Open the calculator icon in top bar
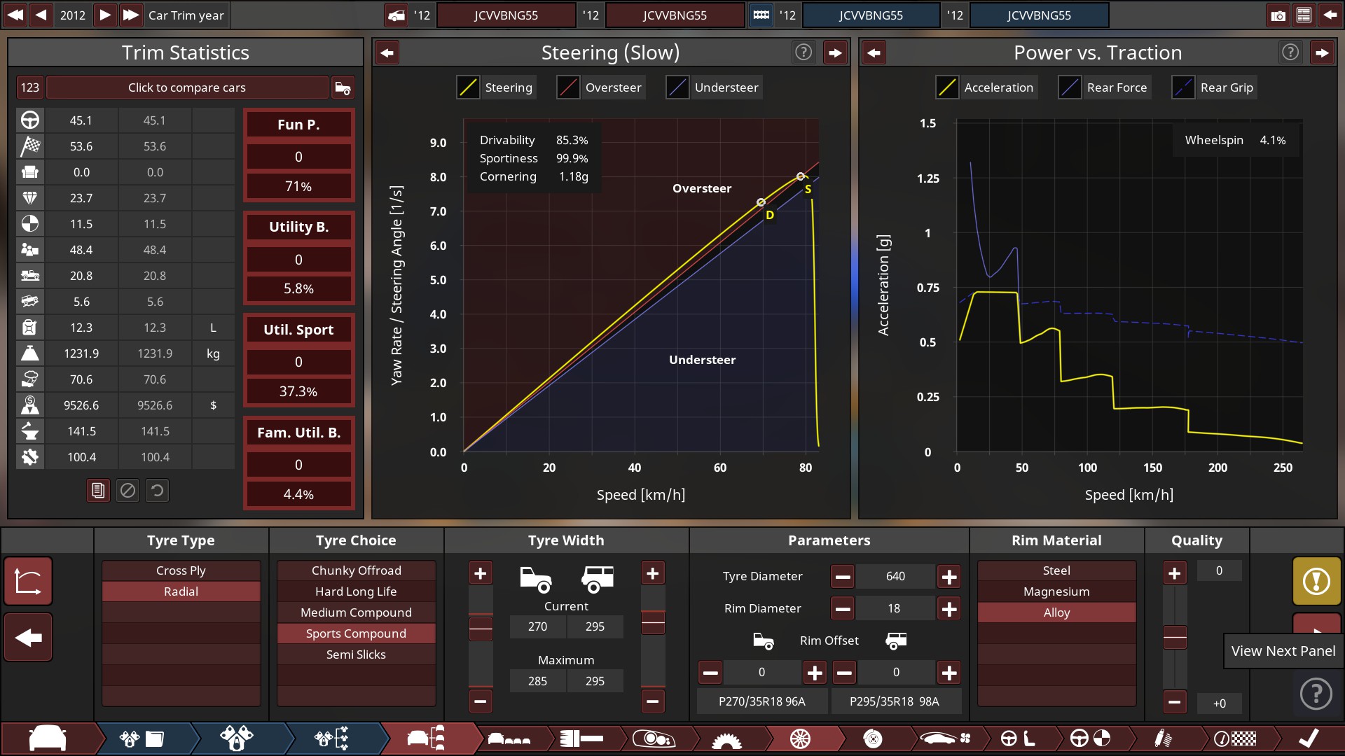This screenshot has width=1345, height=756. click(x=1304, y=15)
